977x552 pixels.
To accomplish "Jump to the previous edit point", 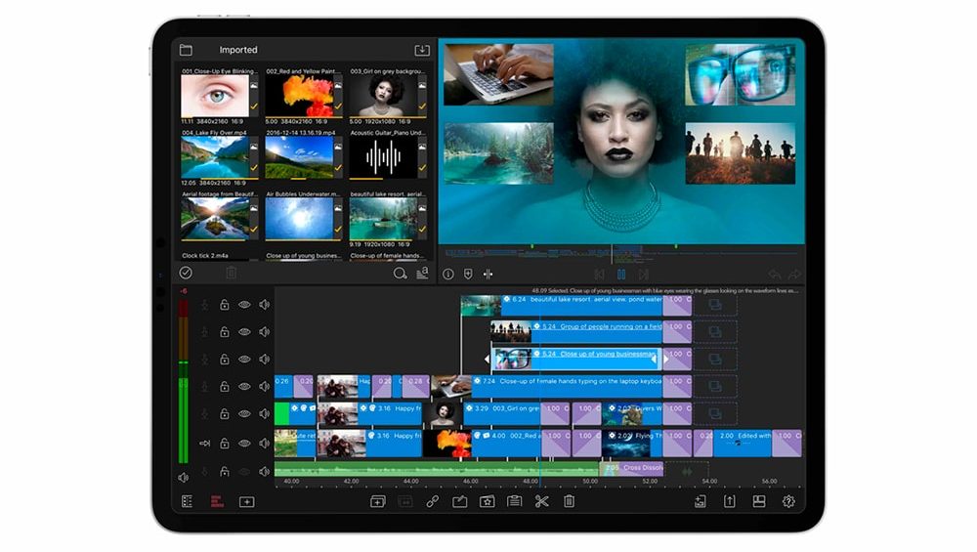I will tap(599, 275).
